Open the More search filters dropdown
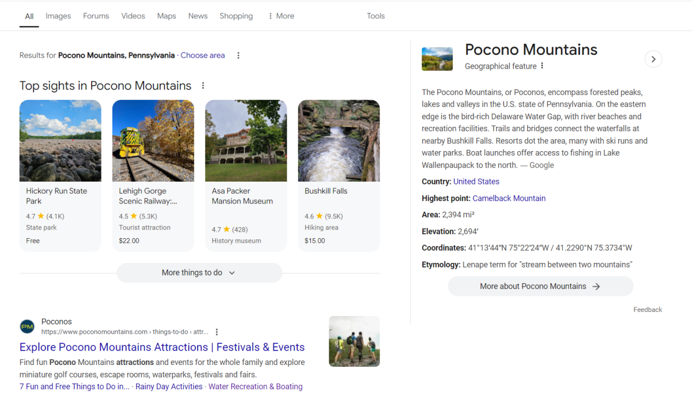This screenshot has height=399, width=692. point(281,16)
